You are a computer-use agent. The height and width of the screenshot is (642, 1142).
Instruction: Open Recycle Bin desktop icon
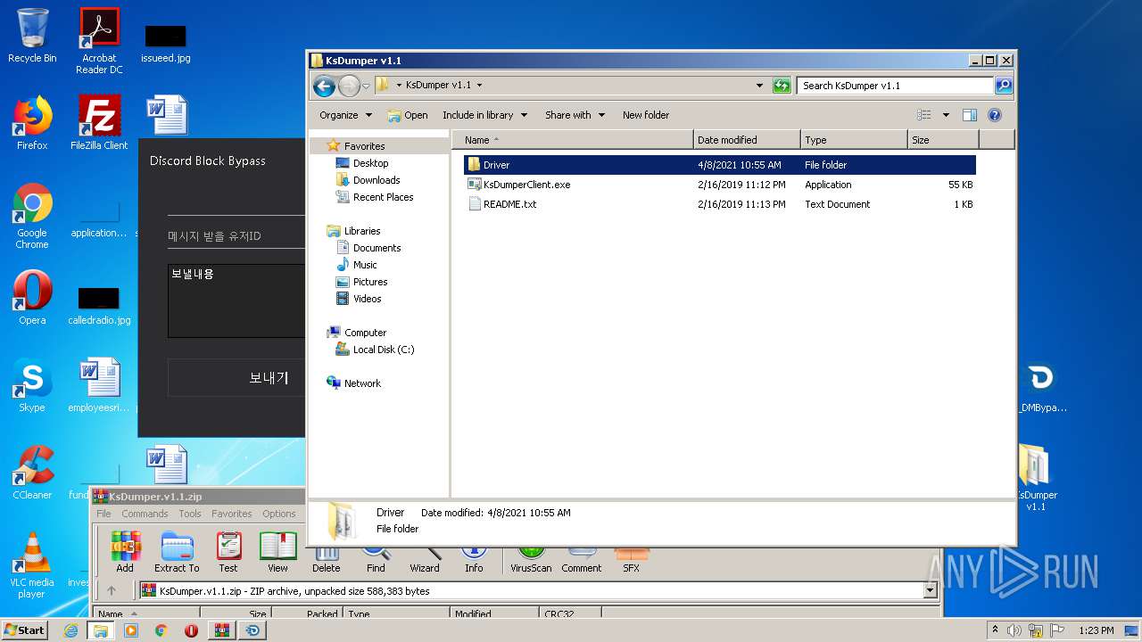tap(32, 36)
